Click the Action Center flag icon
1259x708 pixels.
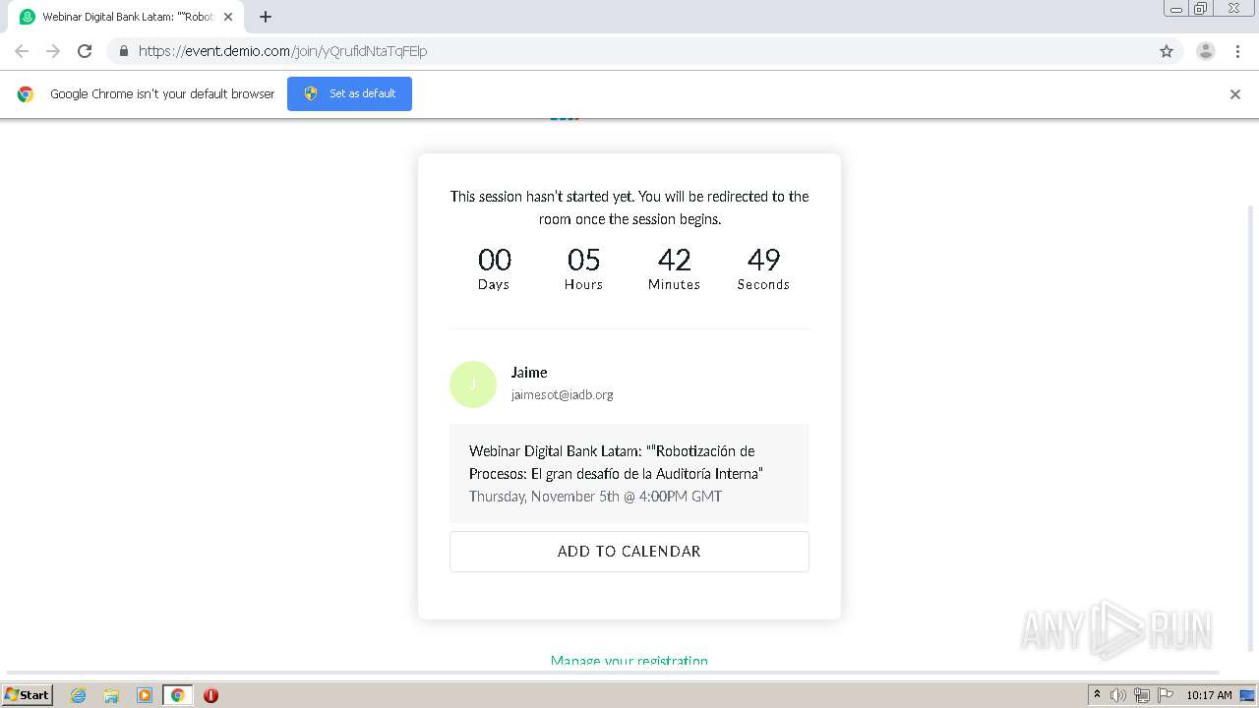pos(1166,695)
